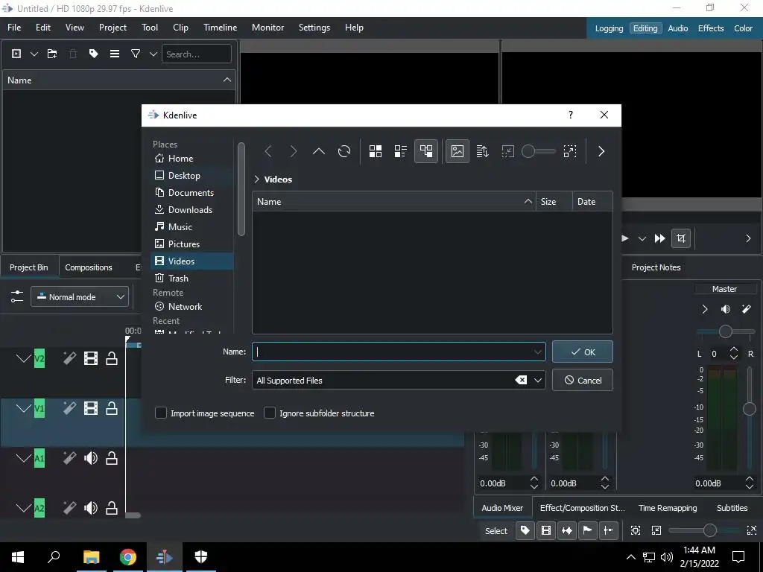Click the Create Folder icon in Project Bin
Screen dimensions: 763x572
(52, 54)
